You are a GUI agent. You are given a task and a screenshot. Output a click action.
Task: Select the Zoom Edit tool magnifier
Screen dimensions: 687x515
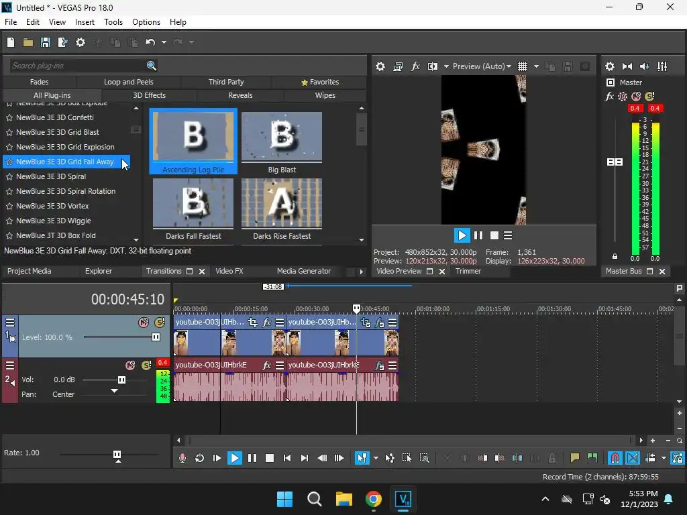tap(424, 458)
